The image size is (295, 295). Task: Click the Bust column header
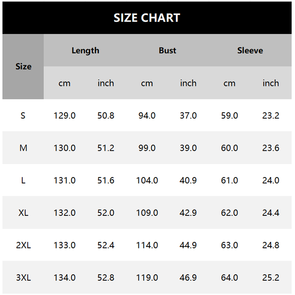click(x=167, y=51)
